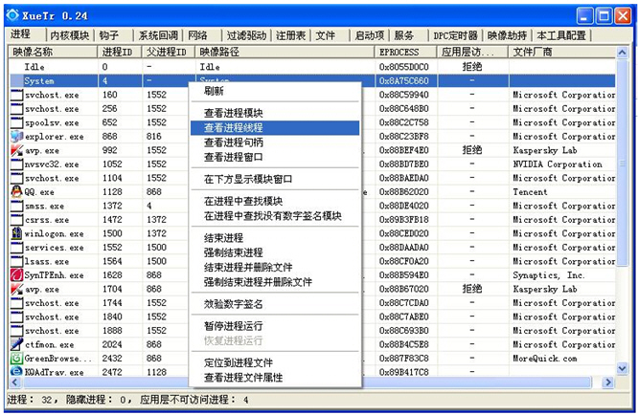
Task: Open 查看进程文件属性 menu item
Action: coord(242,378)
